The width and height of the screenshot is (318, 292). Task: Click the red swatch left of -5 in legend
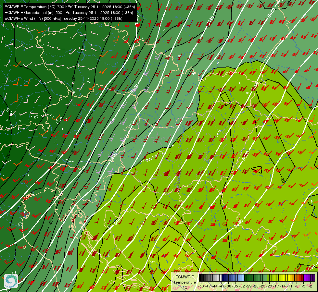click(x=302, y=278)
